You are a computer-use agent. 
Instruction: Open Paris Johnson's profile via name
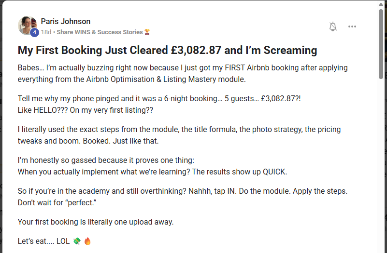click(x=66, y=21)
